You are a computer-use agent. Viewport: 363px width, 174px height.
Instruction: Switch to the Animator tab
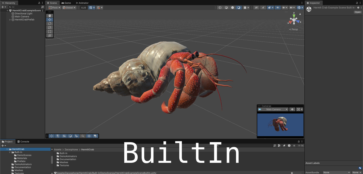(x=82, y=3)
